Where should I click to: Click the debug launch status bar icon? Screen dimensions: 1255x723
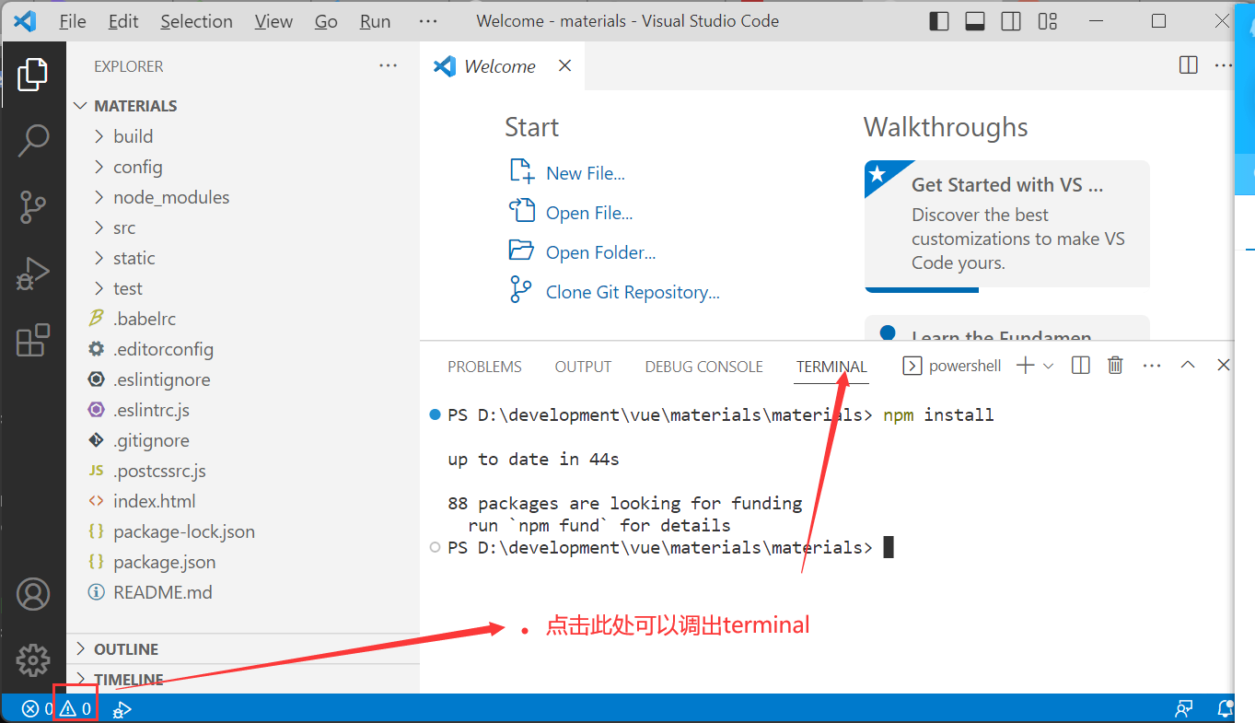122,709
